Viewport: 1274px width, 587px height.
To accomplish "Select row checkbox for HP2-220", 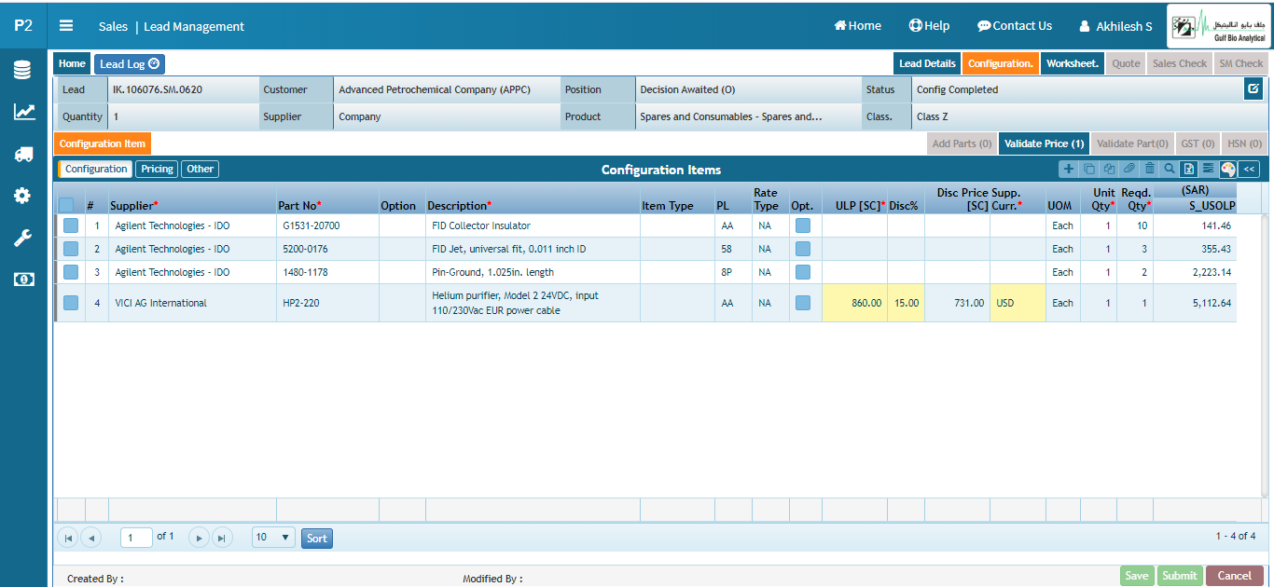I will 71,303.
